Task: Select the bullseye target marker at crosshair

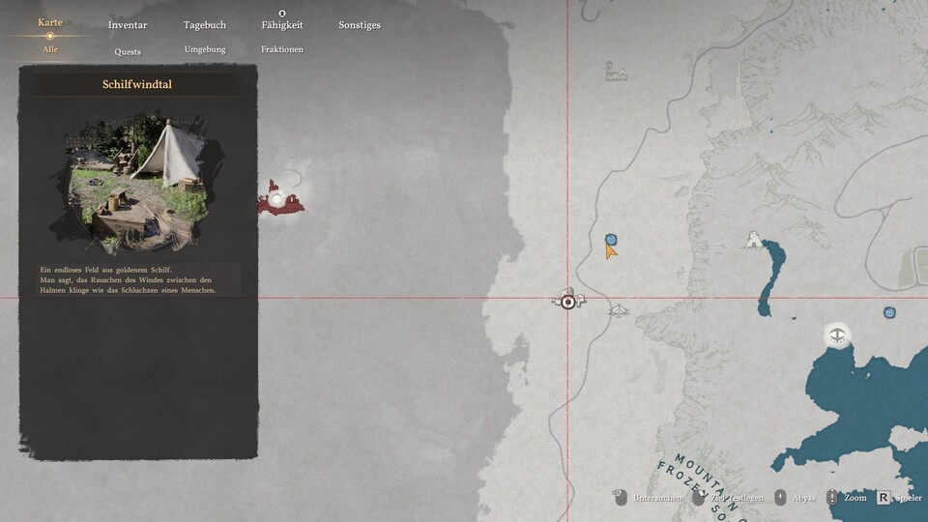Action: [568, 302]
